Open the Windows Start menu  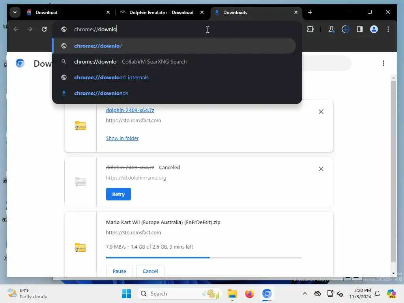pyautogui.click(x=126, y=294)
